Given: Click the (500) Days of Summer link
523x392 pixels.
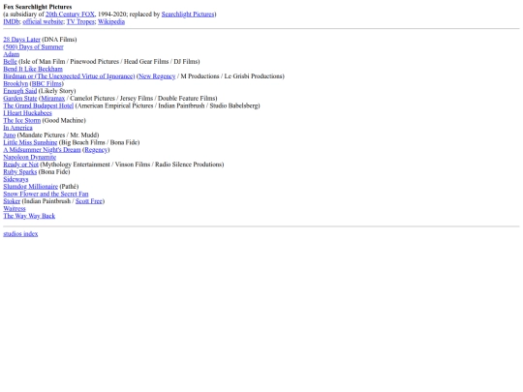Looking at the screenshot, I should pos(33,47).
